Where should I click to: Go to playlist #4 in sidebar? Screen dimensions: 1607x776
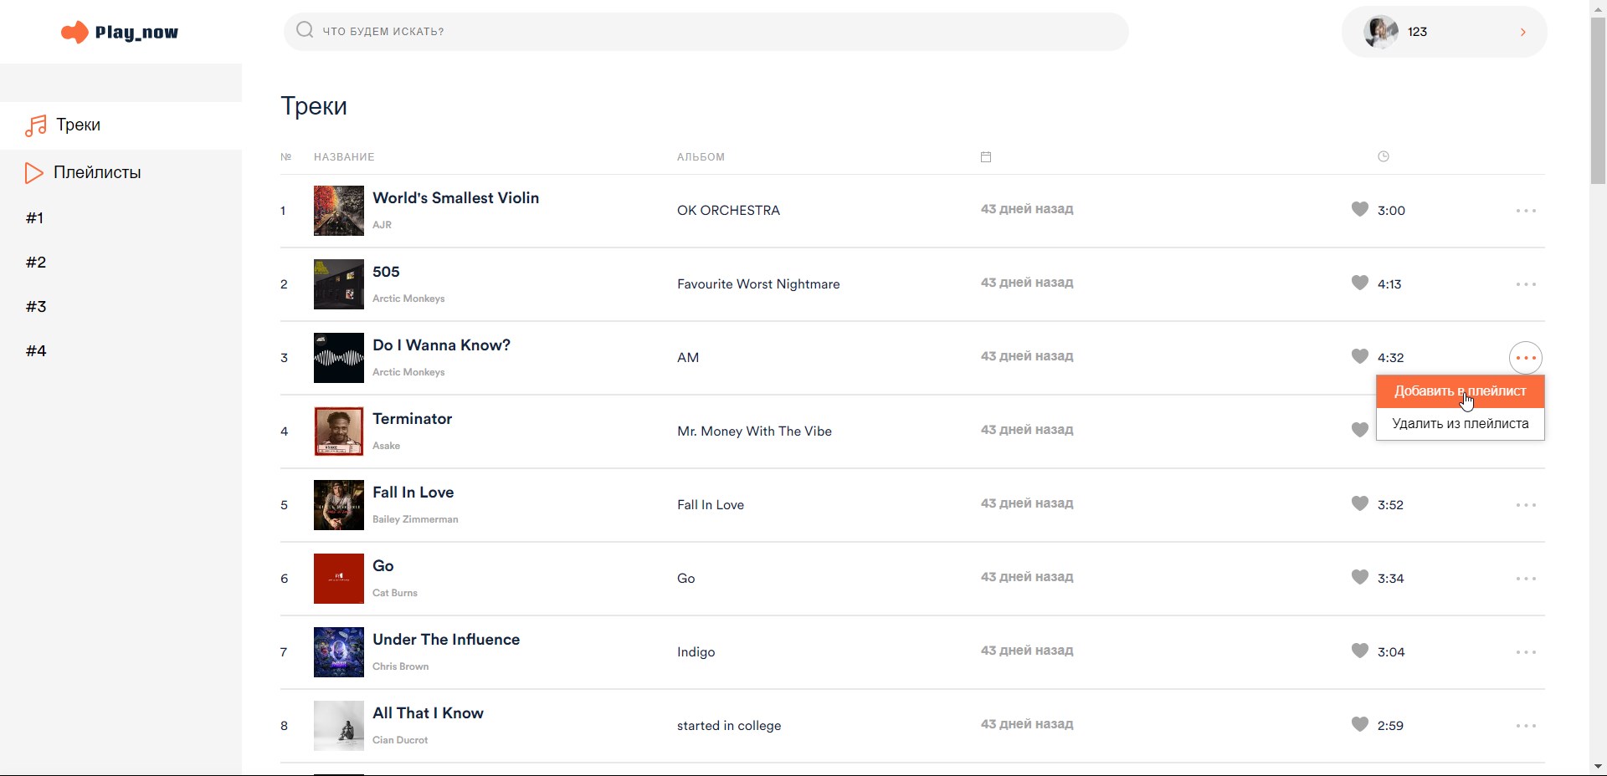point(36,351)
